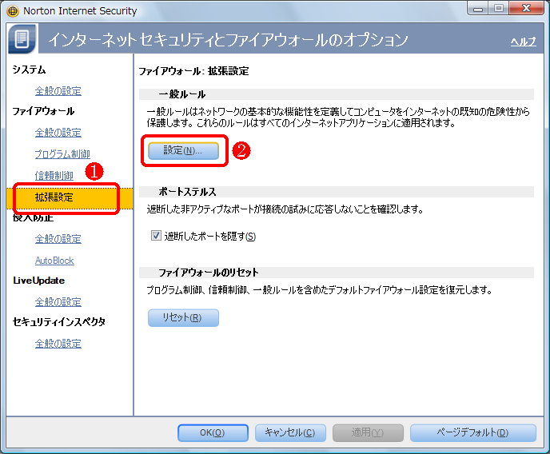Screen dimensions: 550x454
Task: Open 全般の設定 under 侵入防止
Action: point(58,239)
